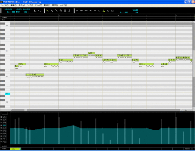195x151 pixels.
Task: Click the first marker flag icon
Action: click(x=35, y=11)
